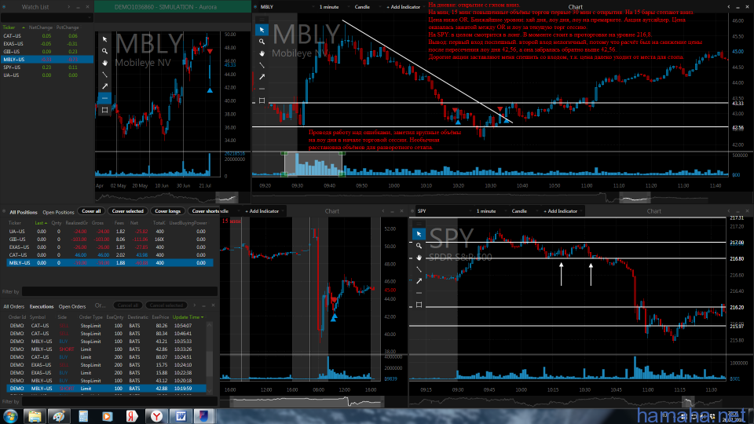Select rectangle tool in 1-minute MBLY chart
This screenshot has height=424, width=754.
[x=262, y=101]
